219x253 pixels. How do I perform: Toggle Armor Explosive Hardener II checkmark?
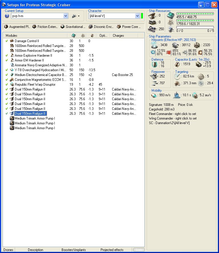[x=7, y=55]
